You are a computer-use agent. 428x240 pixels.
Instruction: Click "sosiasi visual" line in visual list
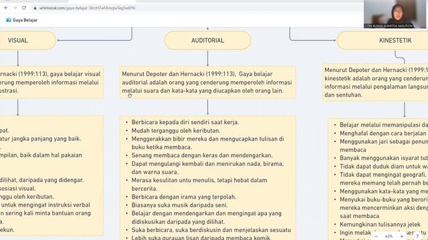tap(18, 188)
